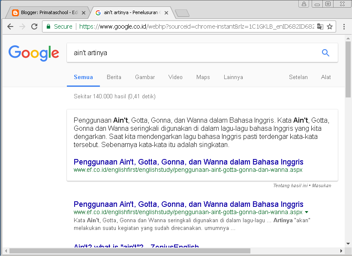Click the results count text Sekitar 140.000 hasil
Screen dimensions: 352x256
pyautogui.click(x=114, y=97)
